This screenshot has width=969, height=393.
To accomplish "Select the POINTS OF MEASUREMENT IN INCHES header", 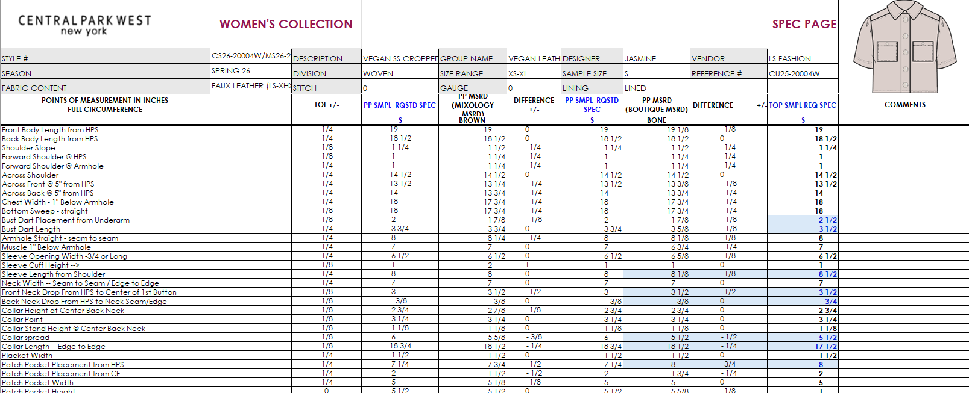I will pyautogui.click(x=105, y=105).
